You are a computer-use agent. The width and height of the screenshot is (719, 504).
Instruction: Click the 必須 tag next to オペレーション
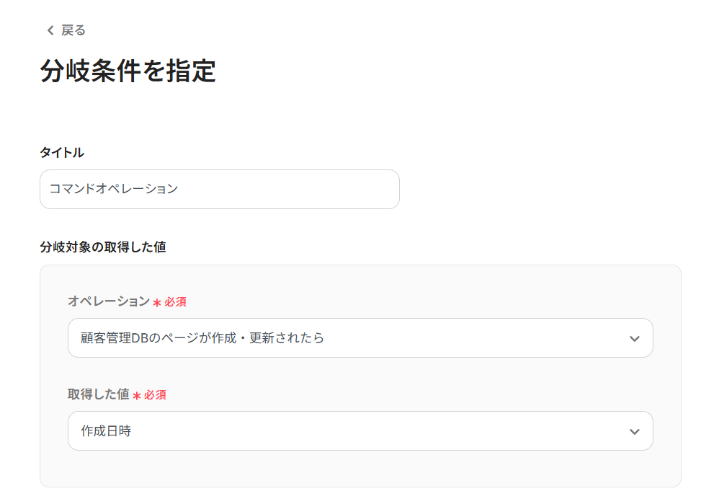click(x=175, y=302)
